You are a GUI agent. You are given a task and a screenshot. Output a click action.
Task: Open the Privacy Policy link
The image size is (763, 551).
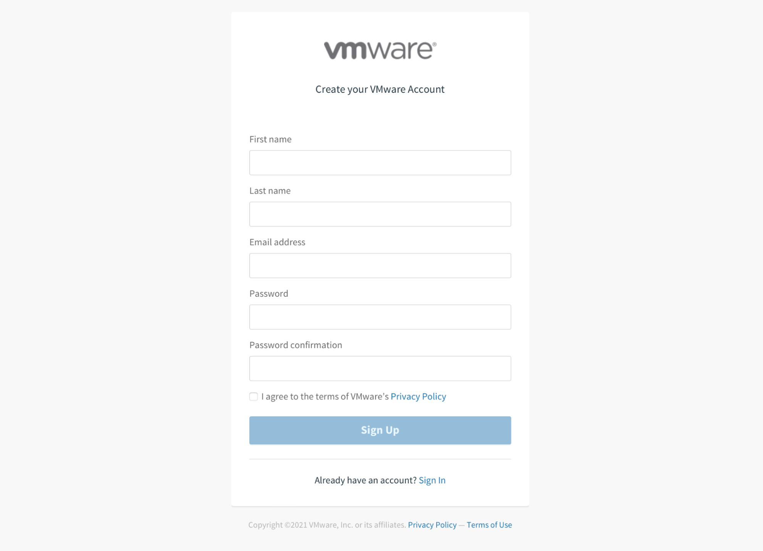pos(418,396)
